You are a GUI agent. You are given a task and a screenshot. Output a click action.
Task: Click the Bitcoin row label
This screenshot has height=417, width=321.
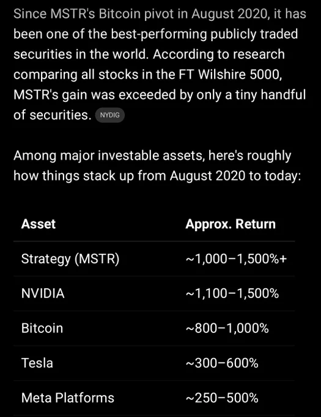[x=42, y=328]
